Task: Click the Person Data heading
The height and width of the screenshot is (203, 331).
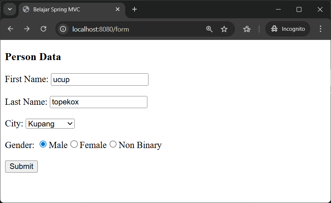Action: tap(33, 57)
